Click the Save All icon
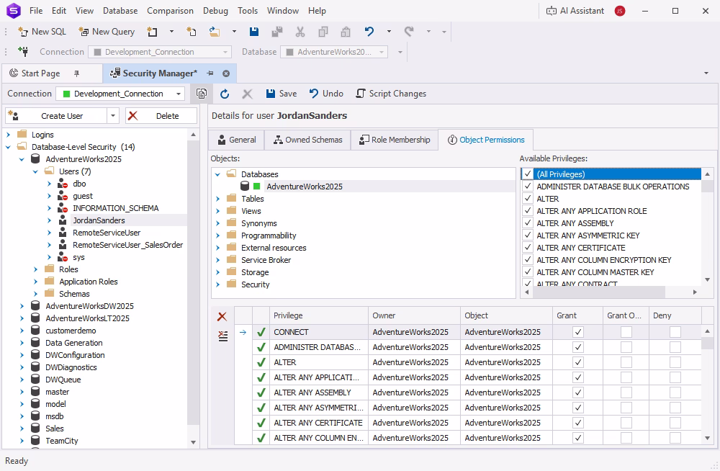Screen dimensions: 720x471 (277, 32)
